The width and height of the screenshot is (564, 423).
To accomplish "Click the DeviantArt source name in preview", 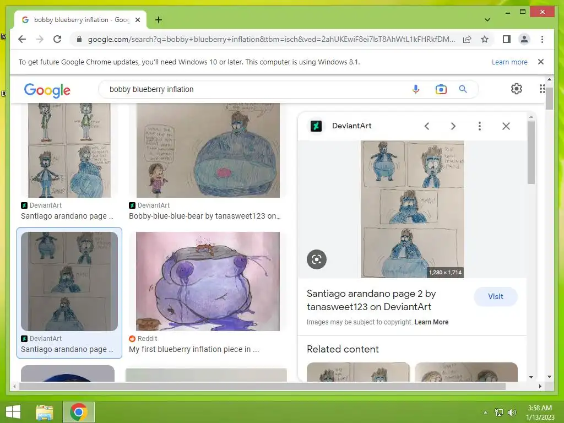I will pos(351,126).
